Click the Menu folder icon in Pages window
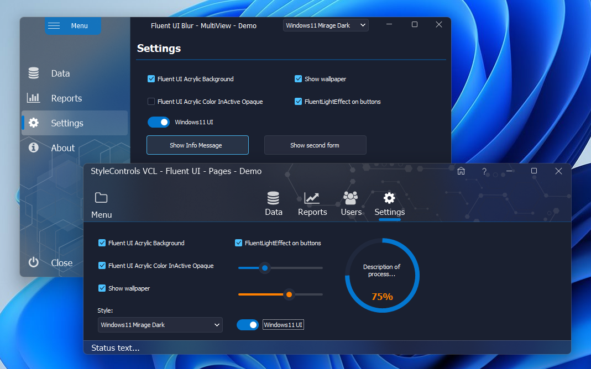Screen dimensions: 591x369 pos(101,198)
